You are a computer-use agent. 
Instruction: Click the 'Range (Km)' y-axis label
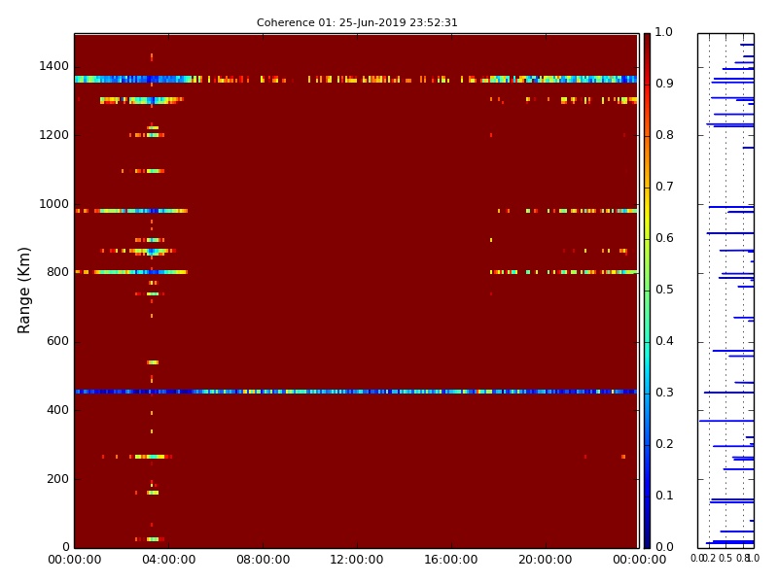[x=23, y=291]
